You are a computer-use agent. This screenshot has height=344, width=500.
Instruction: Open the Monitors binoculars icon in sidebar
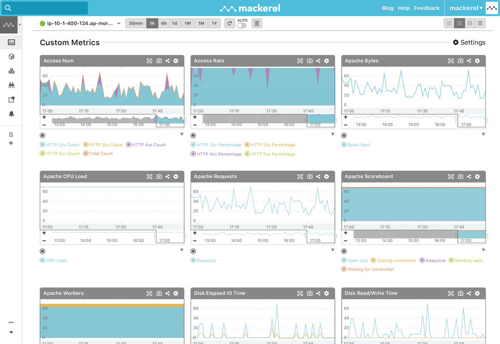point(11,85)
